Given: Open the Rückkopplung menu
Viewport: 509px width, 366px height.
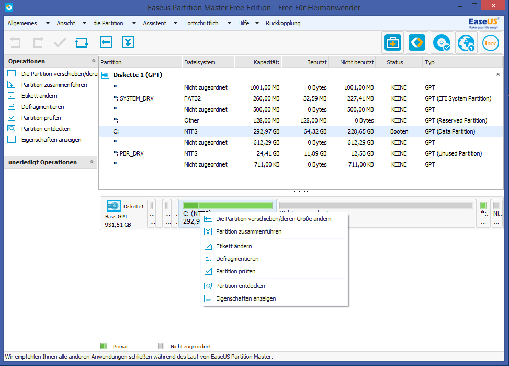Looking at the screenshot, I should tap(283, 23).
